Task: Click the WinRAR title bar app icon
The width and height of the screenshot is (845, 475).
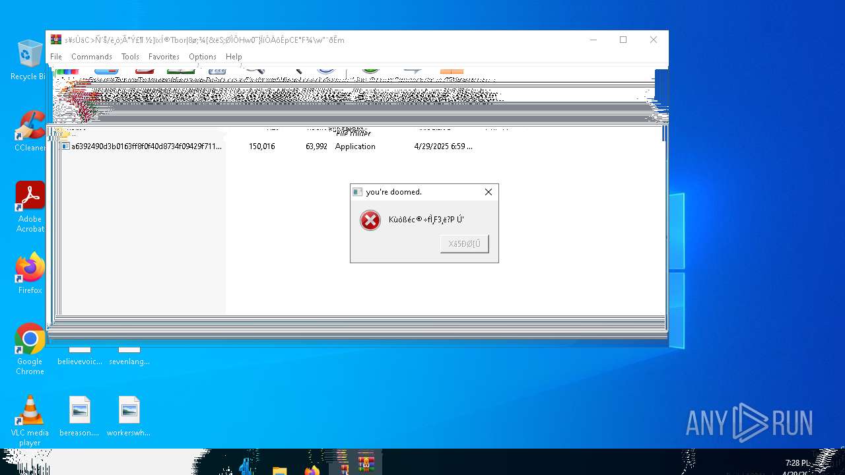Action: (x=56, y=40)
